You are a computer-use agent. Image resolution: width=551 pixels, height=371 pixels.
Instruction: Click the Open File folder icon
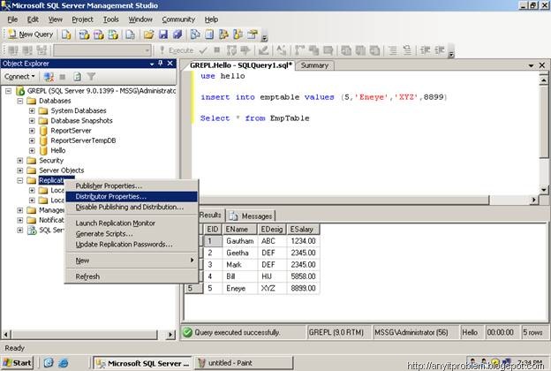click(x=148, y=34)
